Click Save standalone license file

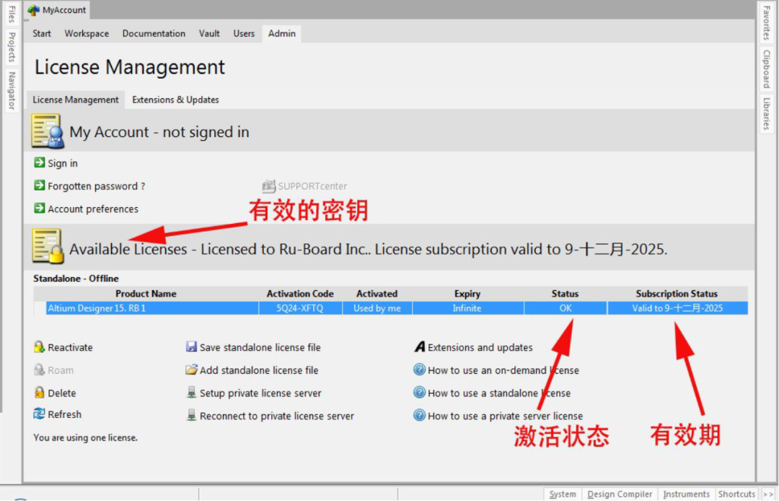(260, 347)
